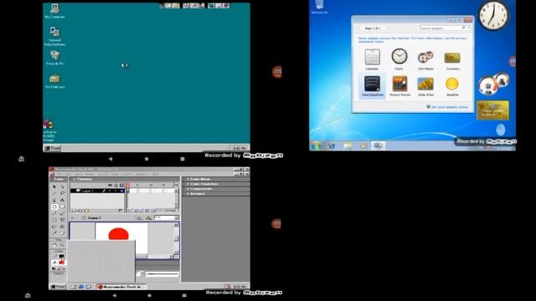Screen dimensions: 536x301
Task: Click the Windows 7 Start orb
Action: pos(316,146)
